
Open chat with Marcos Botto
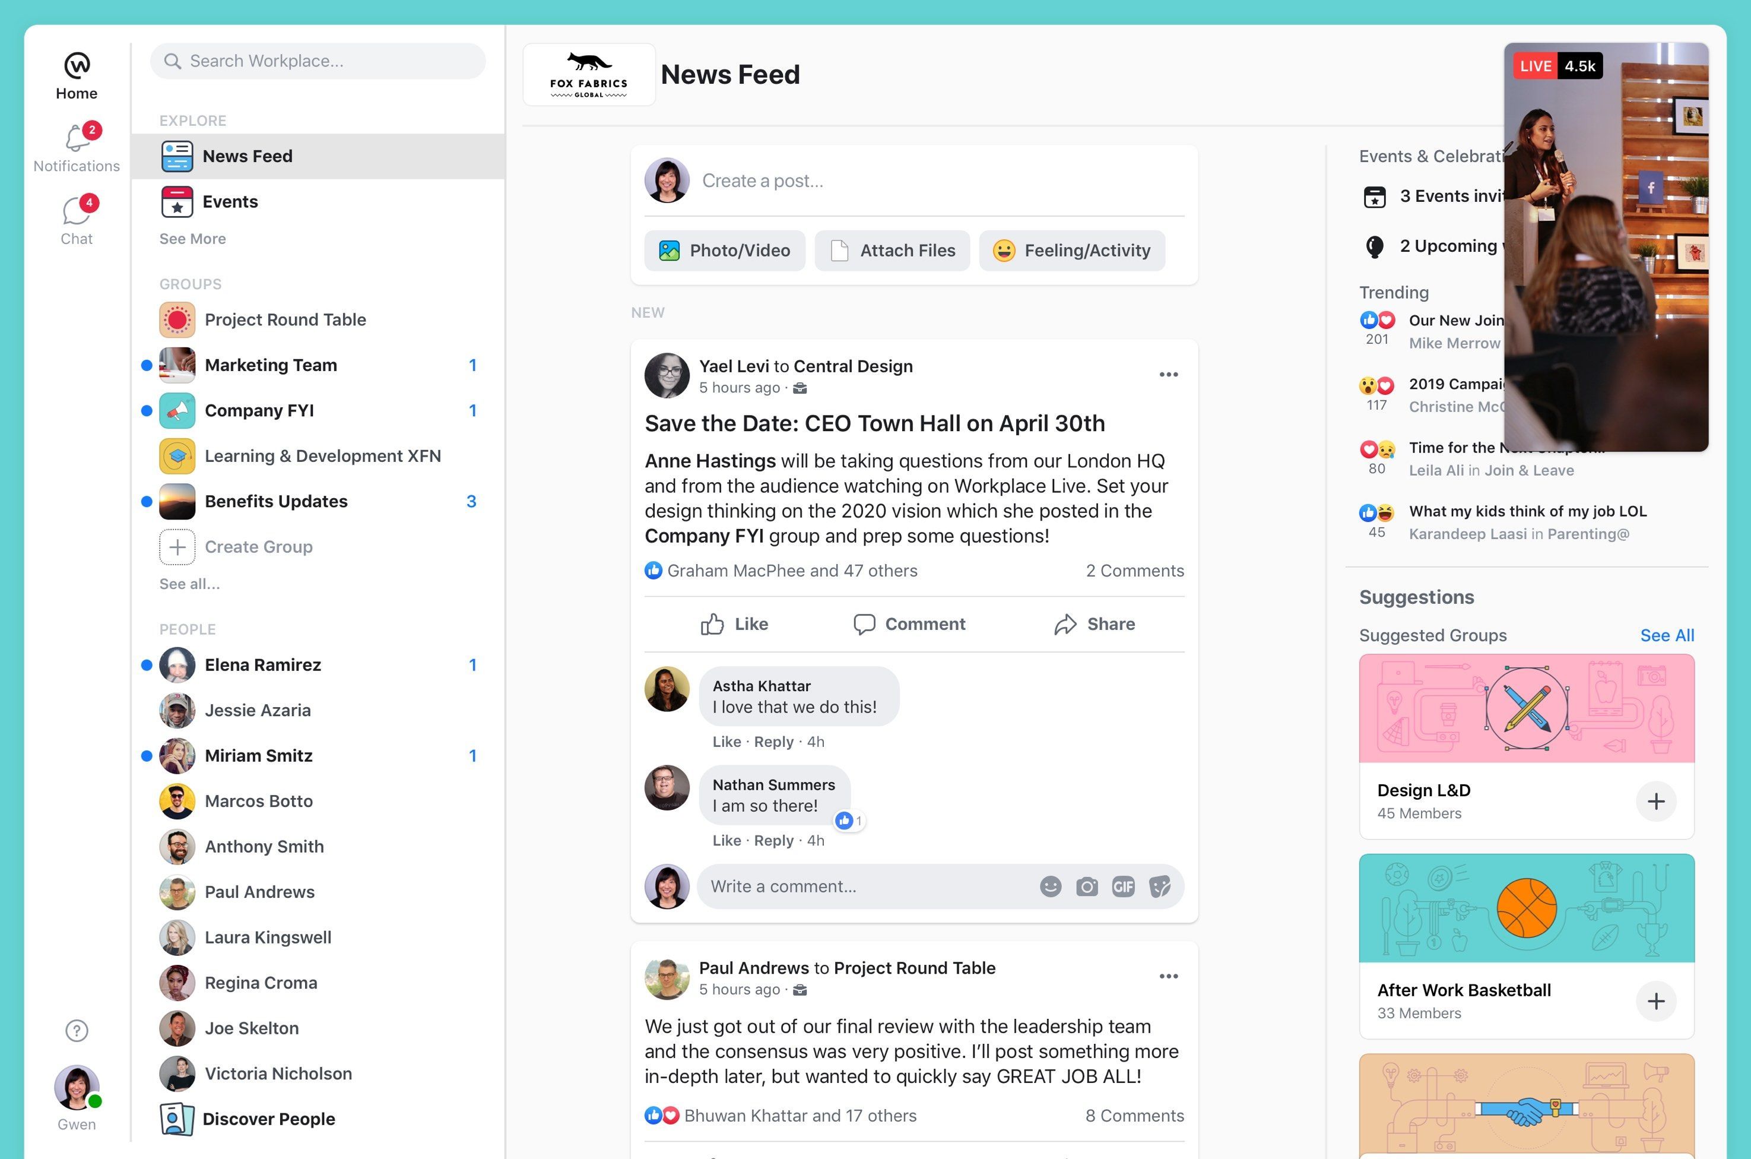(x=318, y=801)
